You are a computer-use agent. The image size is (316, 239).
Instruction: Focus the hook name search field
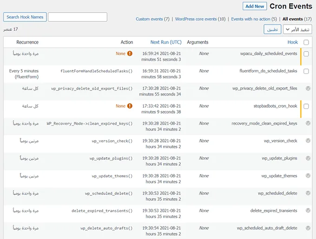pyautogui.click(x=78, y=17)
